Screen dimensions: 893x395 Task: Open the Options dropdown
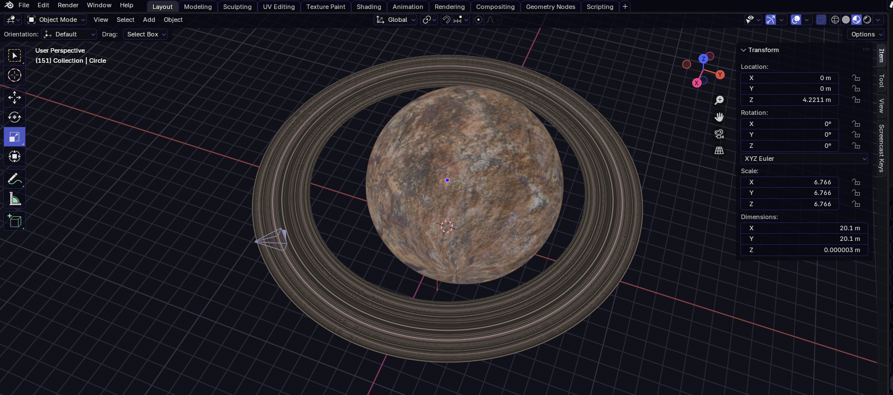click(866, 34)
